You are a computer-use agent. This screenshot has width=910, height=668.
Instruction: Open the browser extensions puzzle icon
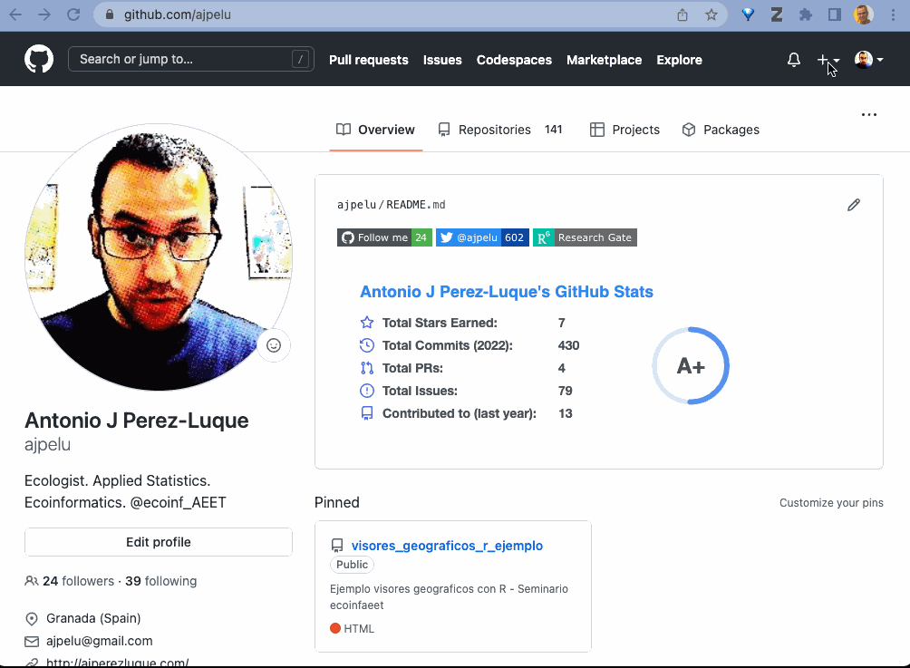pos(805,15)
